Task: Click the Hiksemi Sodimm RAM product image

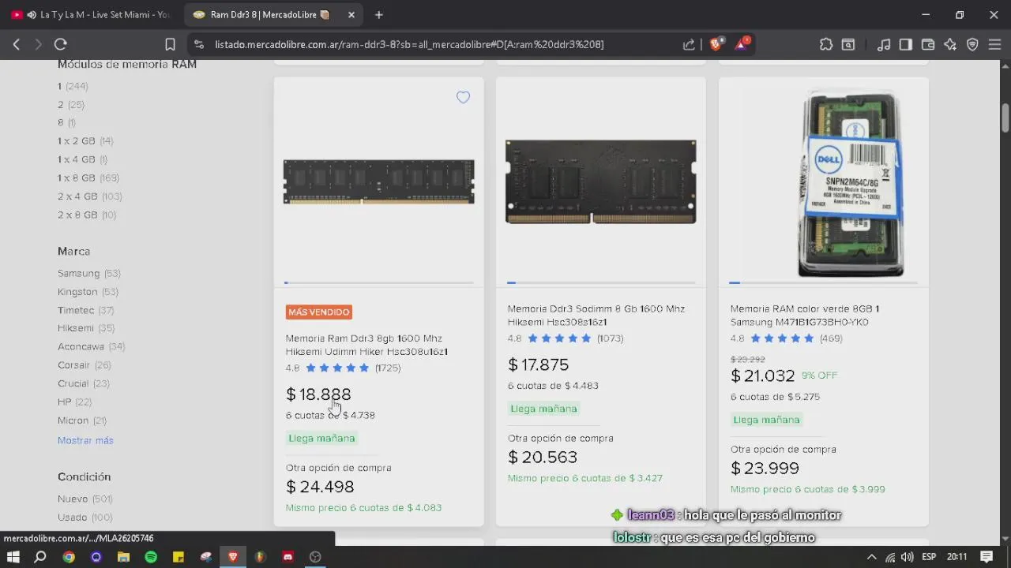Action: [x=601, y=182]
